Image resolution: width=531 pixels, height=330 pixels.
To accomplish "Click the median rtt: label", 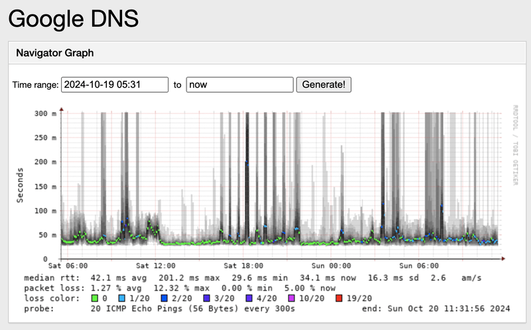I will point(52,278).
